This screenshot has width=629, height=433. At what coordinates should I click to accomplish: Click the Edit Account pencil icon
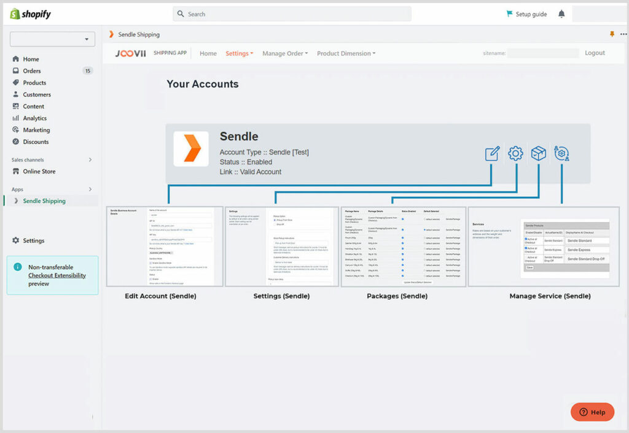[x=493, y=153]
